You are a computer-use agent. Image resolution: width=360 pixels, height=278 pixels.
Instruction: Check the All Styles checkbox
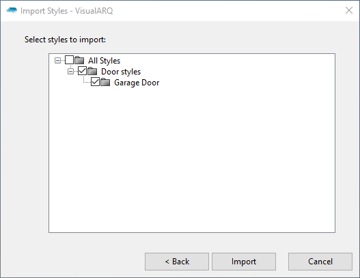pyautogui.click(x=70, y=60)
